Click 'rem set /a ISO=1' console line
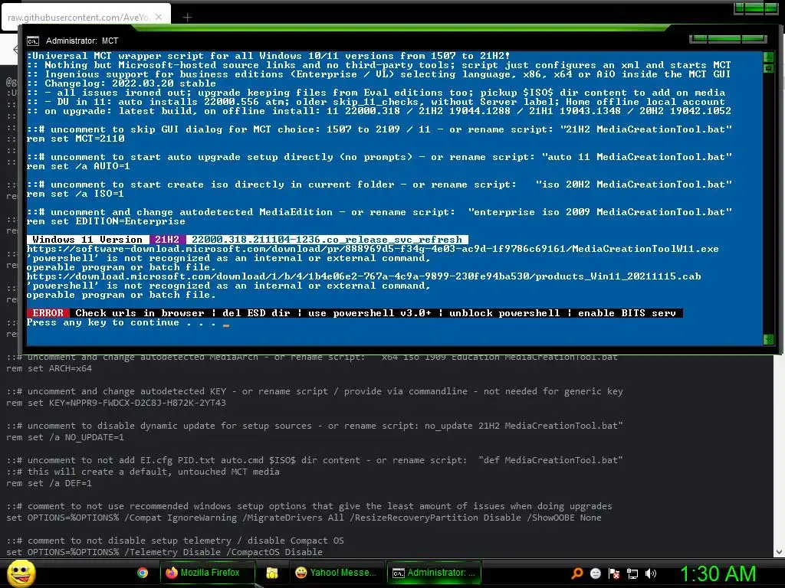The width and height of the screenshot is (785, 588). (75, 194)
